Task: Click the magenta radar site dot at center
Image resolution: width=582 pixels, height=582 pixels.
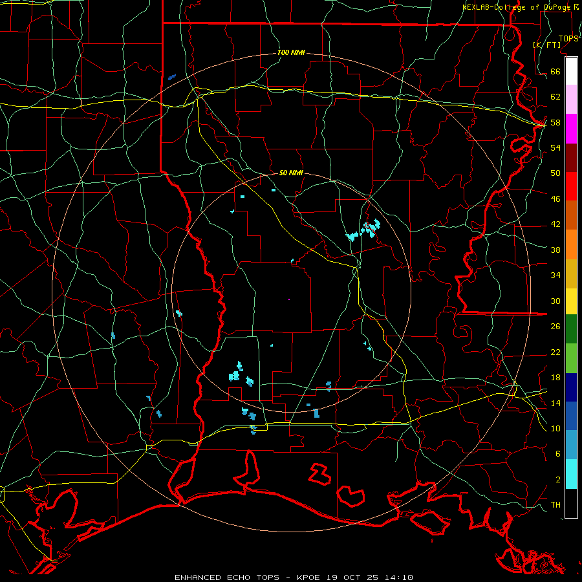Action: (289, 299)
